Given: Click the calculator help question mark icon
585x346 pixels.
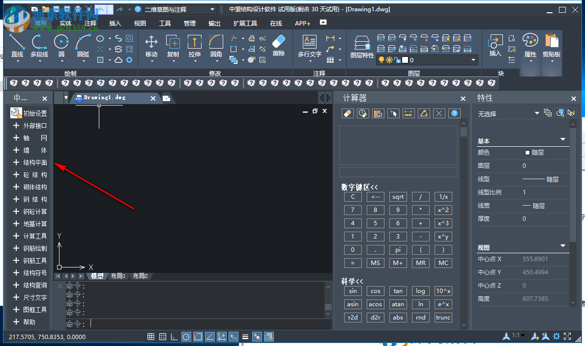Looking at the screenshot, I should coord(455,113).
